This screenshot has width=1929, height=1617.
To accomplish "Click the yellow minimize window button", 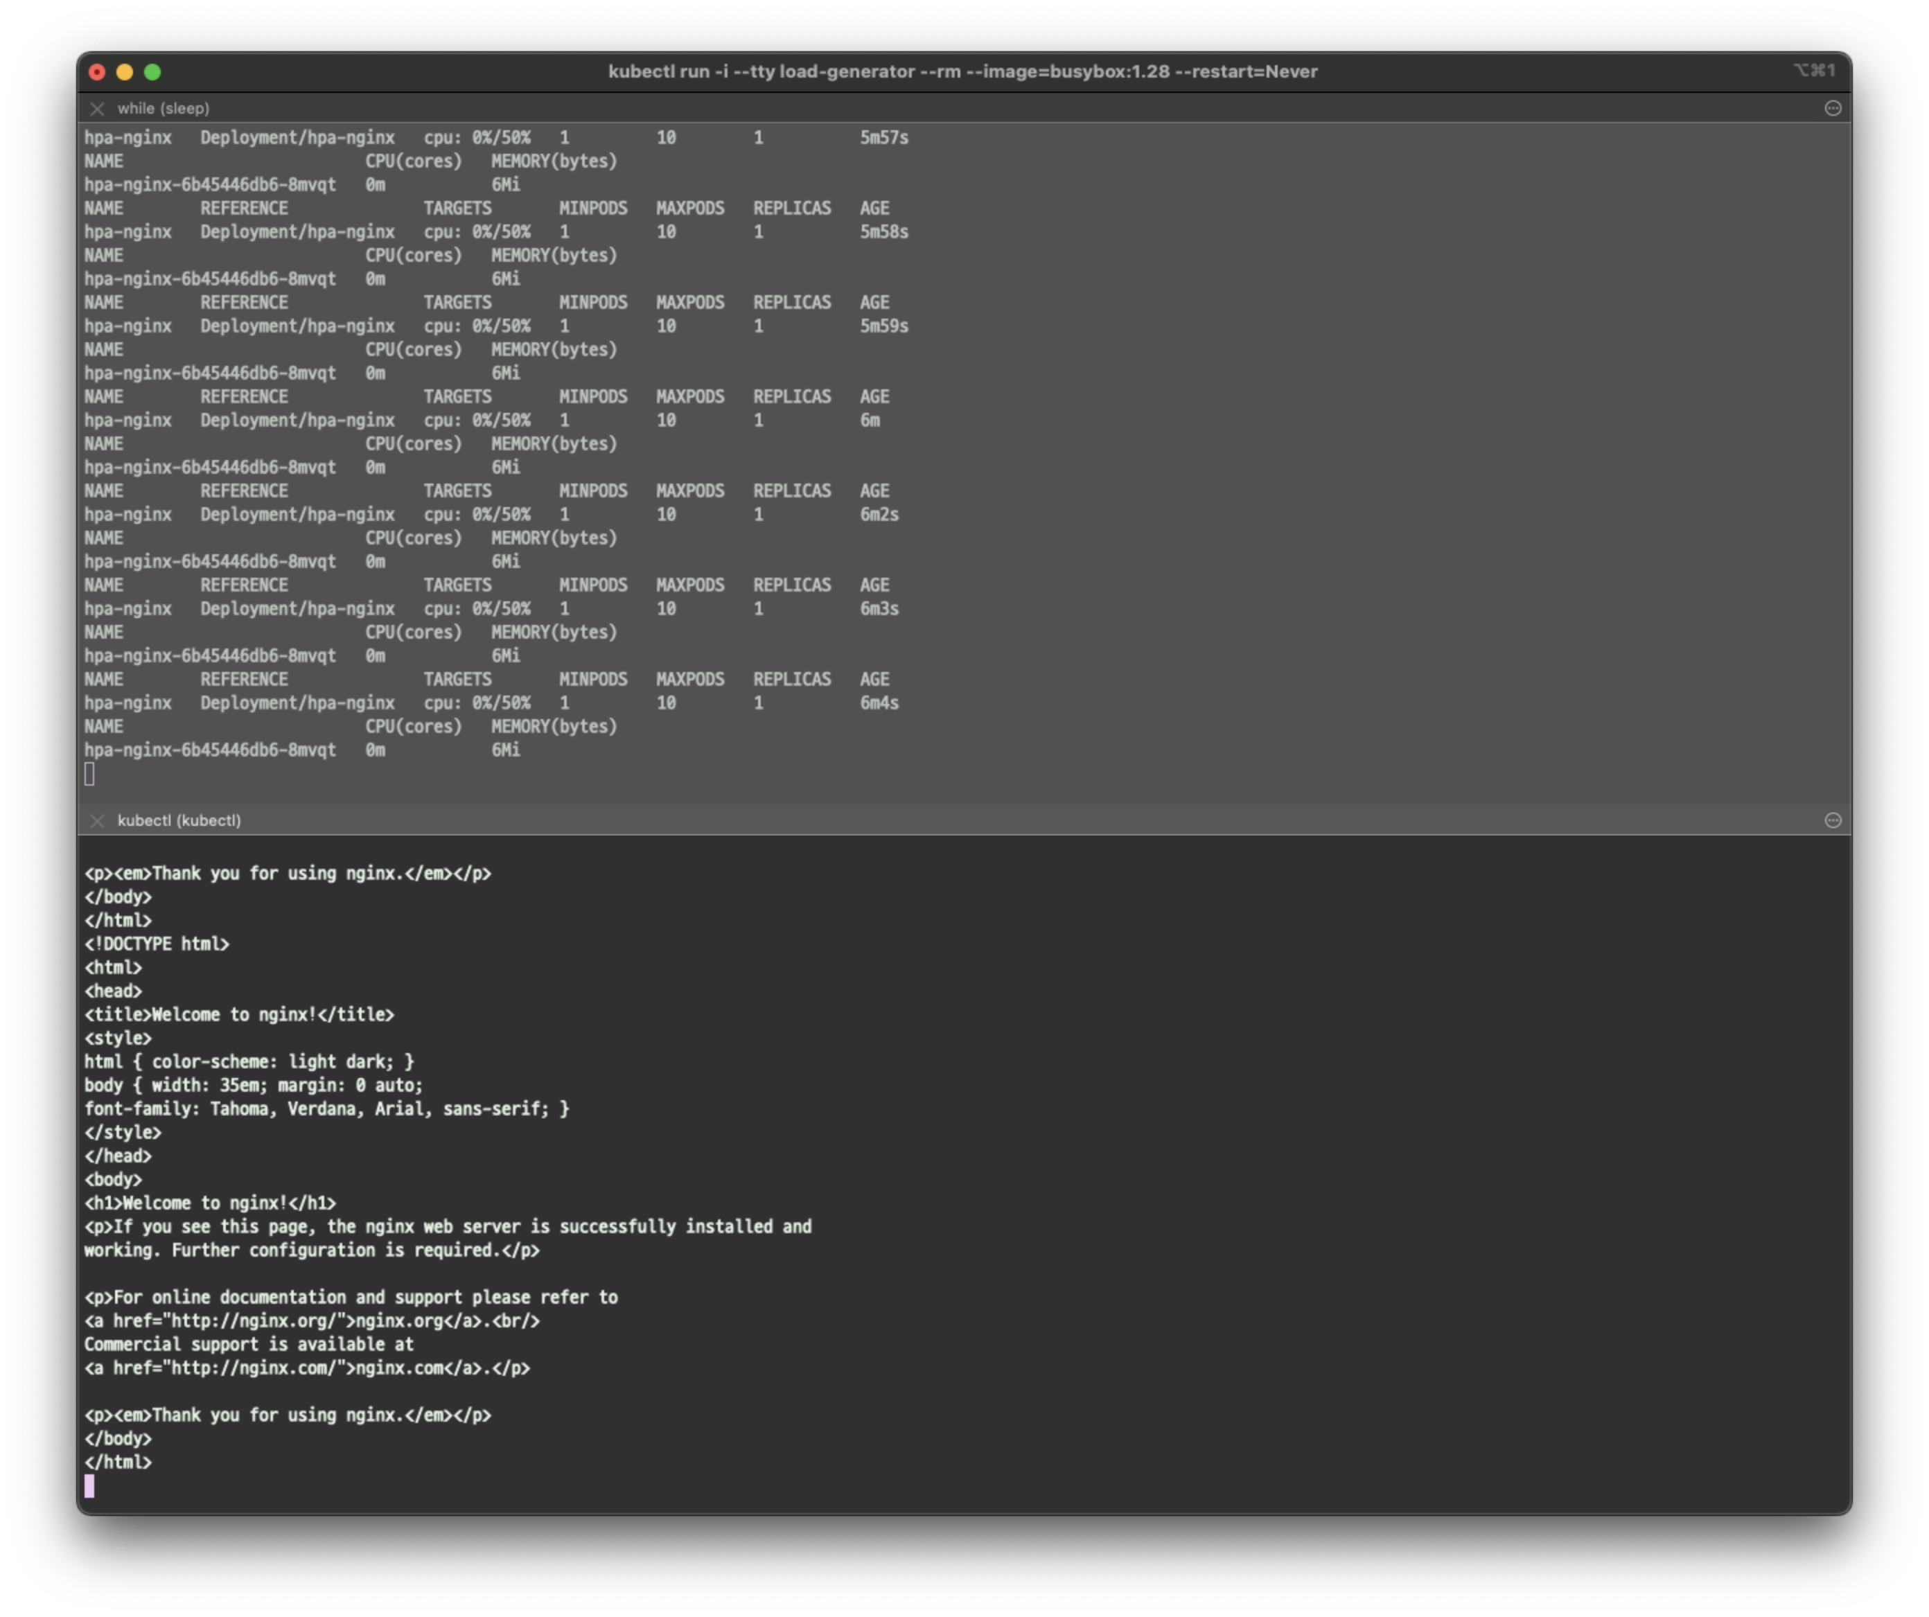I will pos(125,71).
